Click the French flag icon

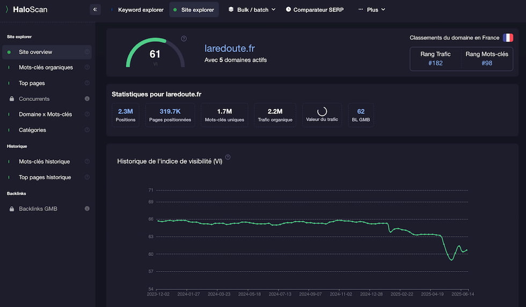(x=508, y=38)
